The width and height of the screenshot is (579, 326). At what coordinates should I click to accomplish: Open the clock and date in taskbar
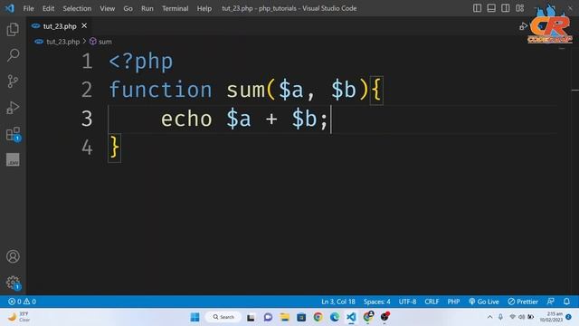point(551,317)
